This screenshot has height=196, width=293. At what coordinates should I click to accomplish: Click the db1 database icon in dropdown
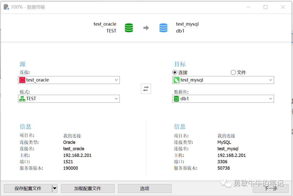click(176, 99)
